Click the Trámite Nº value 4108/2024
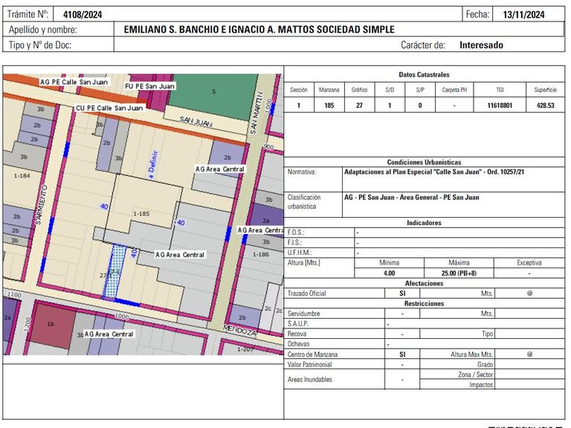The width and height of the screenshot is (571, 428). coord(83,15)
